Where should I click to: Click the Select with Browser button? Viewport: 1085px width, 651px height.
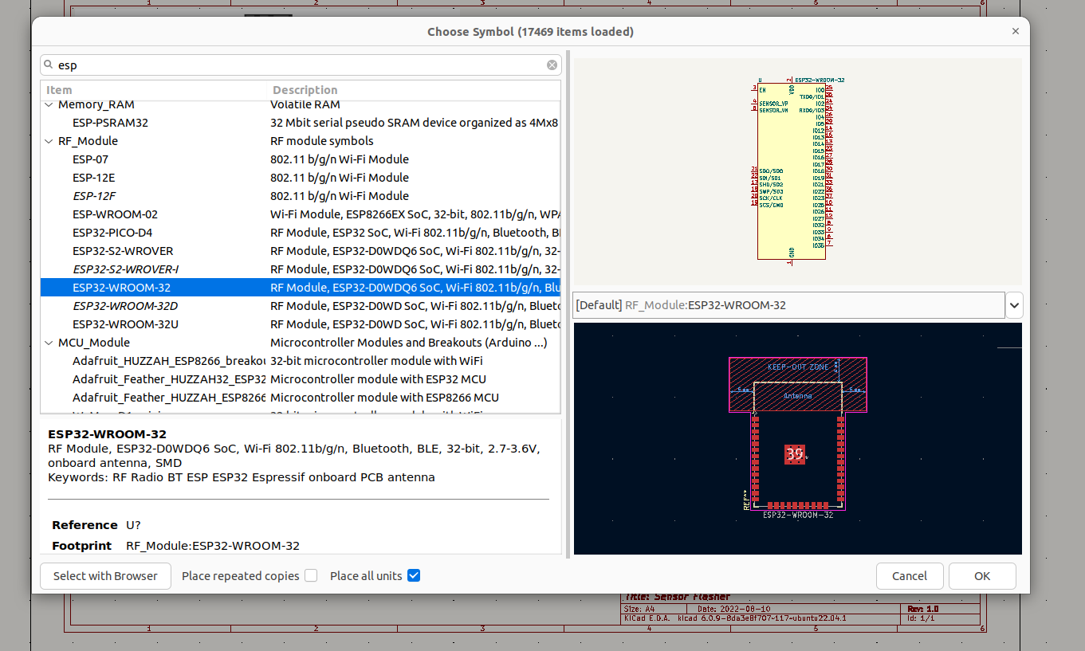click(105, 575)
